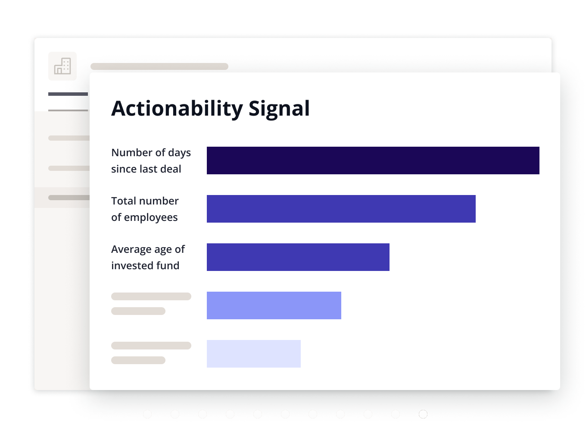Image resolution: width=586 pixels, height=428 pixels.
Task: Click the fourth row placeholder label
Action: pos(151,303)
